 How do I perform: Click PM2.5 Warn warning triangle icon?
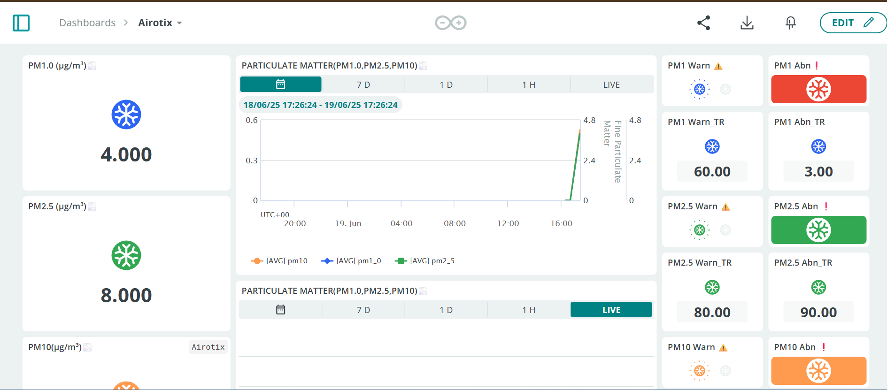click(x=726, y=207)
